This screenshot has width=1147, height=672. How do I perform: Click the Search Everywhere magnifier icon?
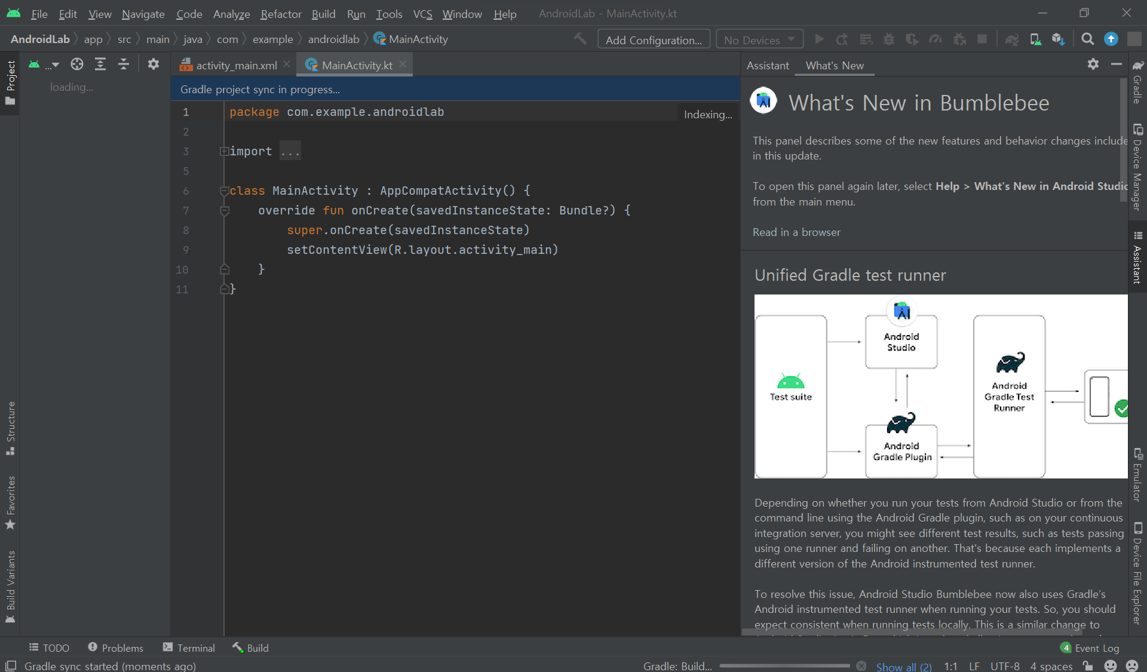point(1087,39)
